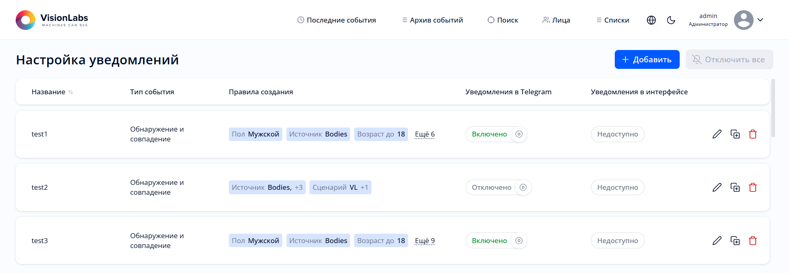Image resolution: width=789 pixels, height=273 pixels.
Task: Click the VisionLabs logo
Action: (52, 20)
